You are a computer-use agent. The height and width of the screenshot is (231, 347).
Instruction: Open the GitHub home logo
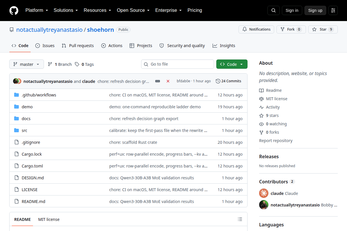pyautogui.click(x=14, y=10)
